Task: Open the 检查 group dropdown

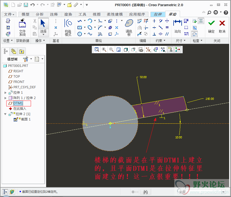Action: [x=198, y=41]
